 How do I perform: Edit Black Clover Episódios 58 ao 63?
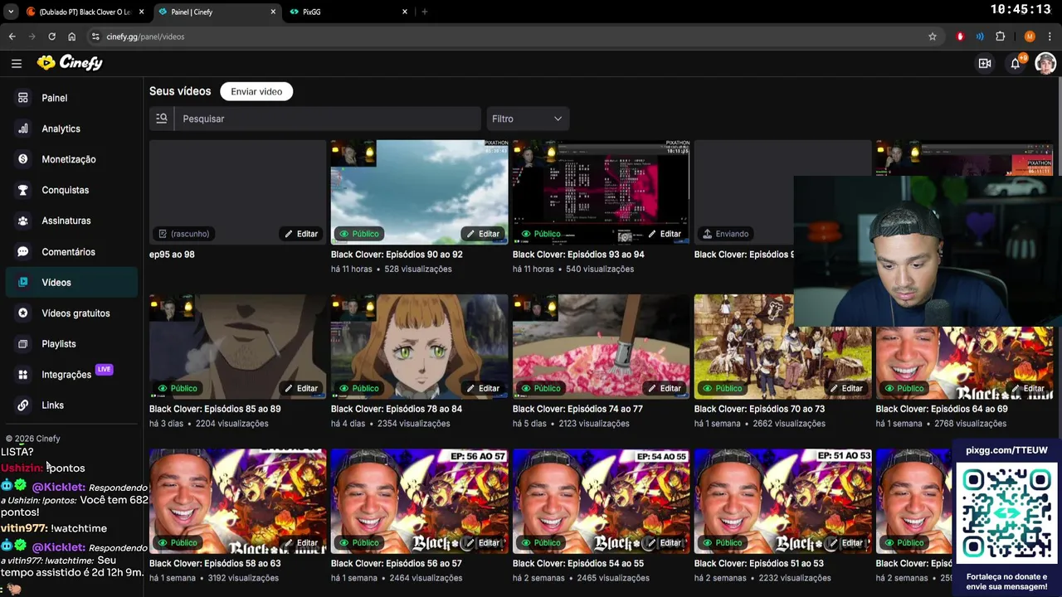301,543
